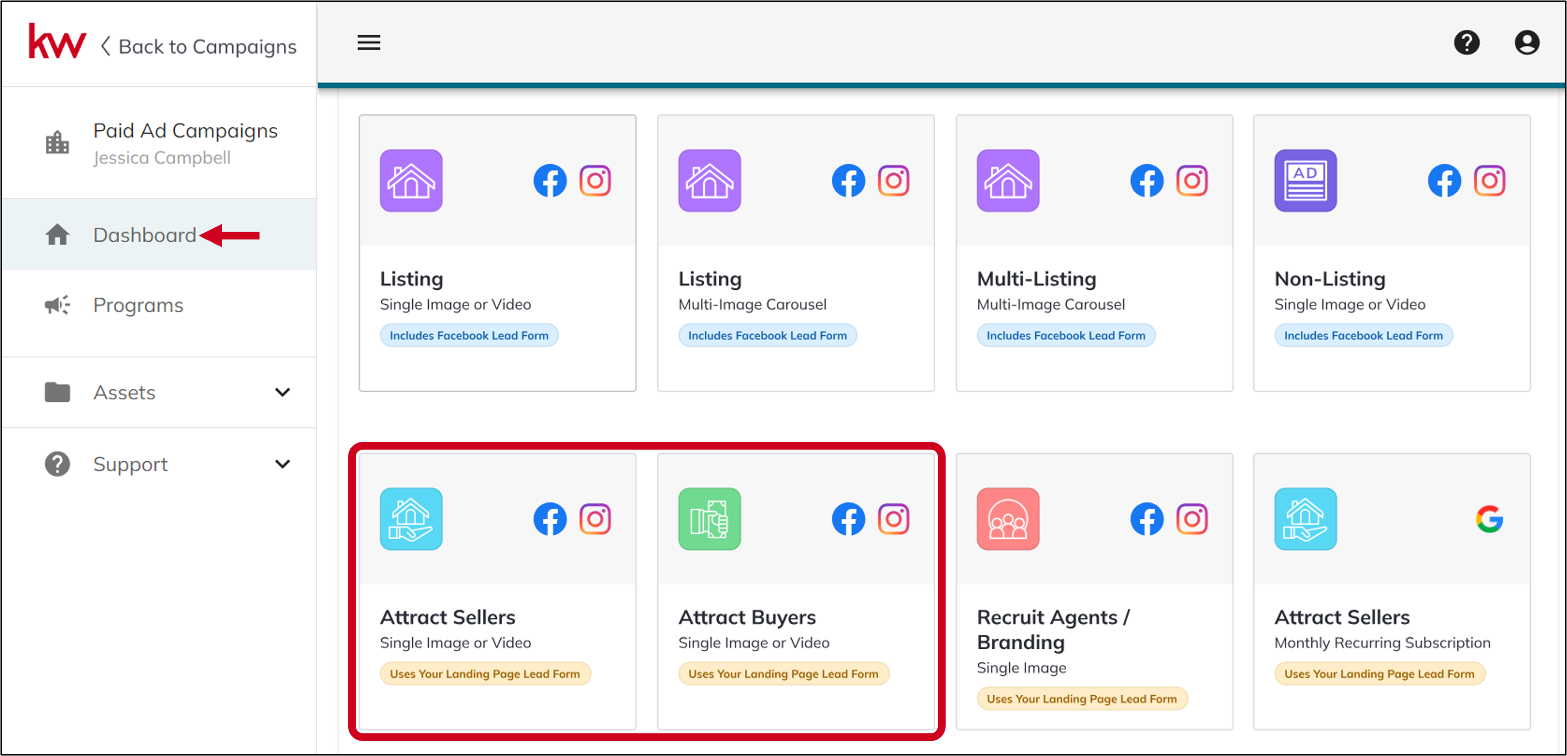Click the purple house icon on Listing Single Image card
This screenshot has height=756, width=1567.
pos(411,181)
